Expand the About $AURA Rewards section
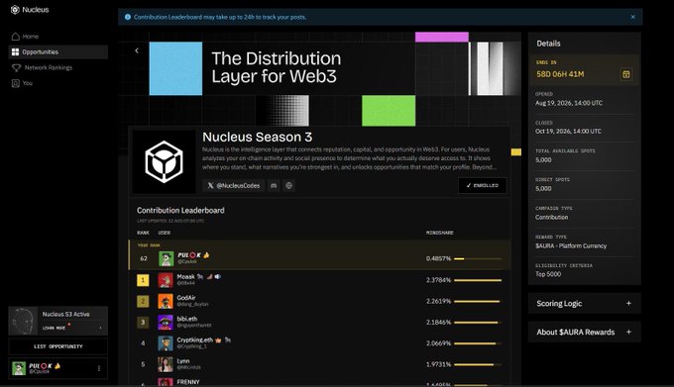The width and height of the screenshot is (674, 387). 628,333
